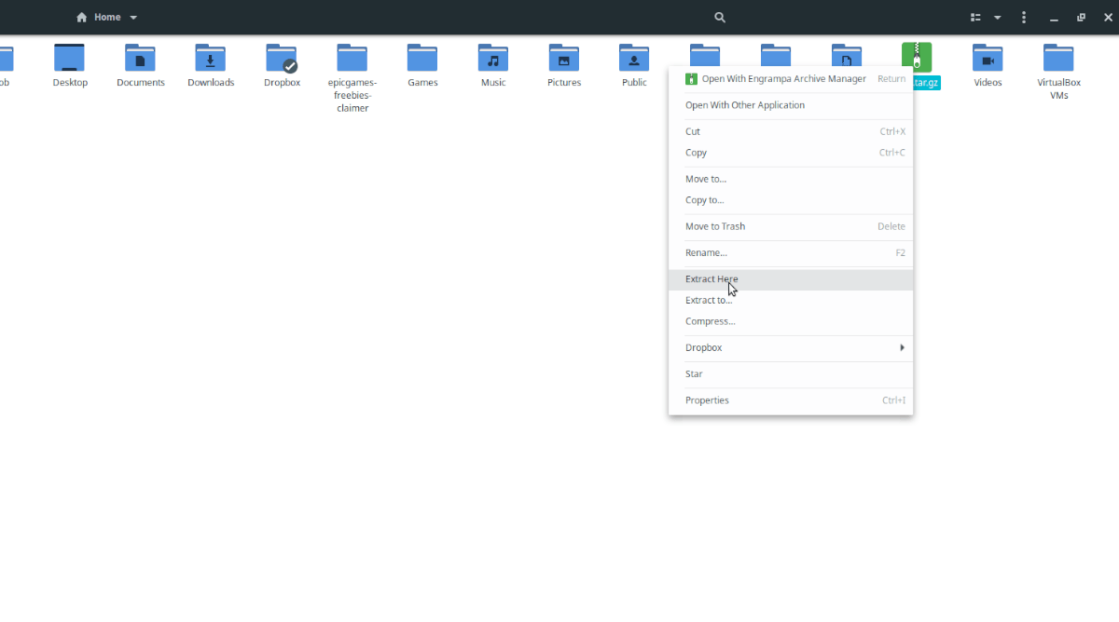Screen dimensions: 1119x622
Task: Select the Videos folder icon
Action: pos(988,58)
